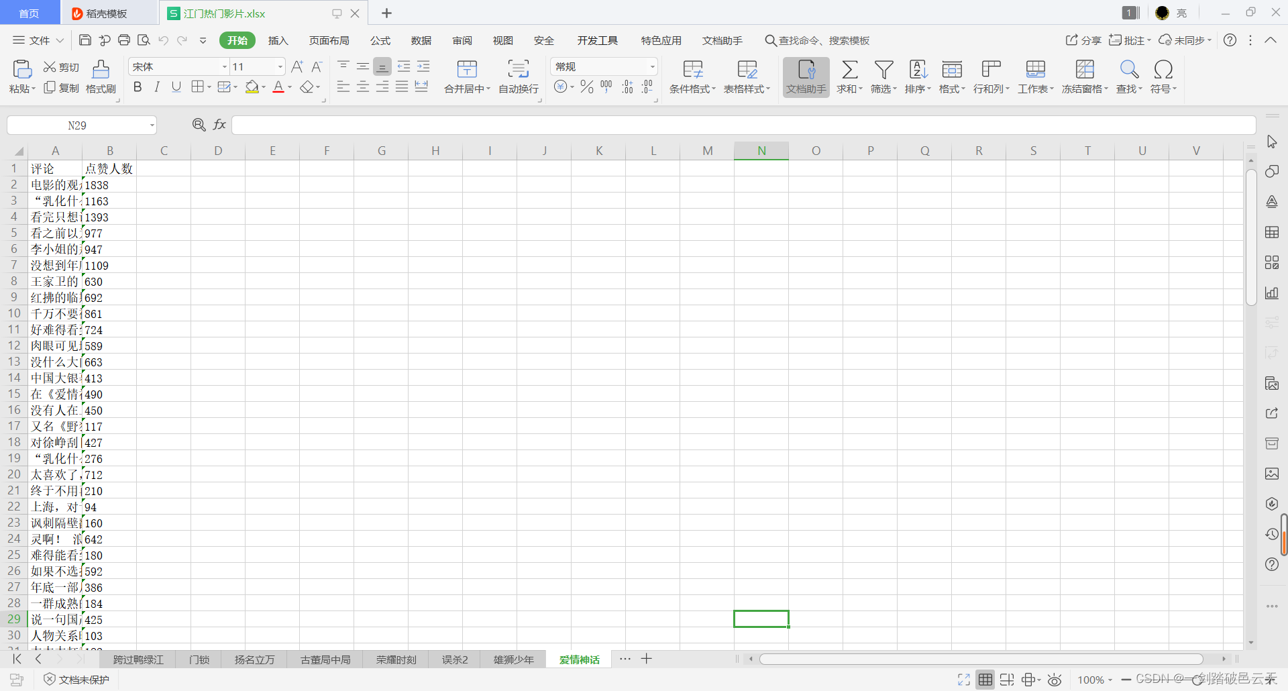
Task: Click the fill color bucket swatch
Action: pos(252,87)
